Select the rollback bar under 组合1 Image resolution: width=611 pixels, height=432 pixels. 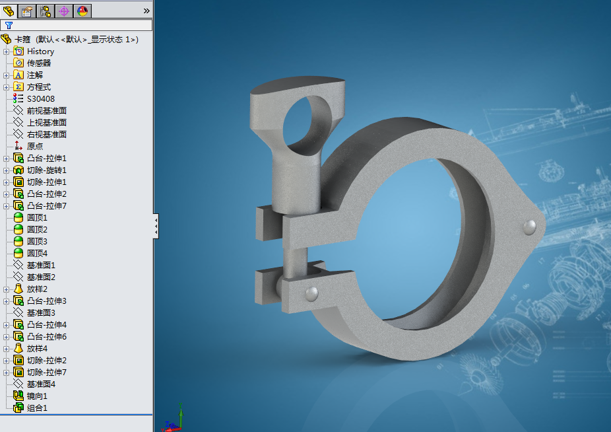pyautogui.click(x=77, y=414)
